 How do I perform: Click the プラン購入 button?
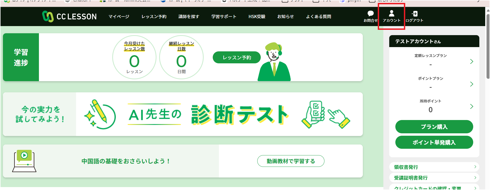[434, 127]
